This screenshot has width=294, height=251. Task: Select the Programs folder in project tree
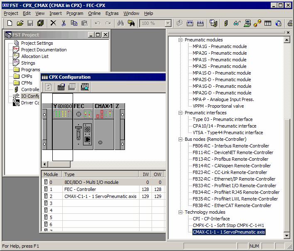[x=31, y=70]
